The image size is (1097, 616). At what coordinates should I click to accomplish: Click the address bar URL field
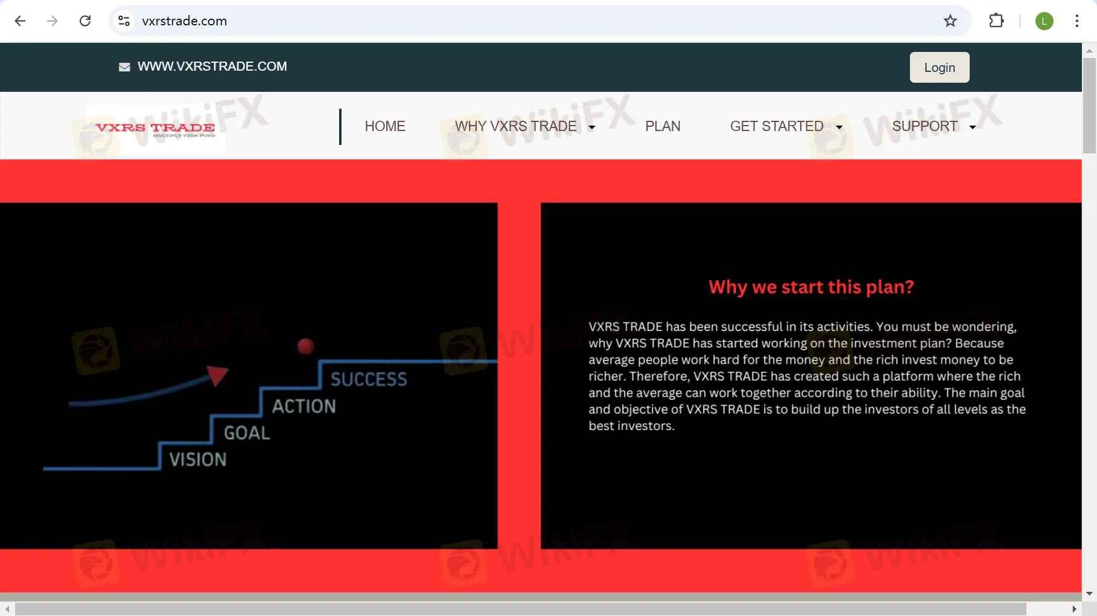click(x=483, y=21)
